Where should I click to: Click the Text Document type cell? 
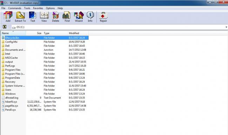pyautogui.click(x=52, y=98)
